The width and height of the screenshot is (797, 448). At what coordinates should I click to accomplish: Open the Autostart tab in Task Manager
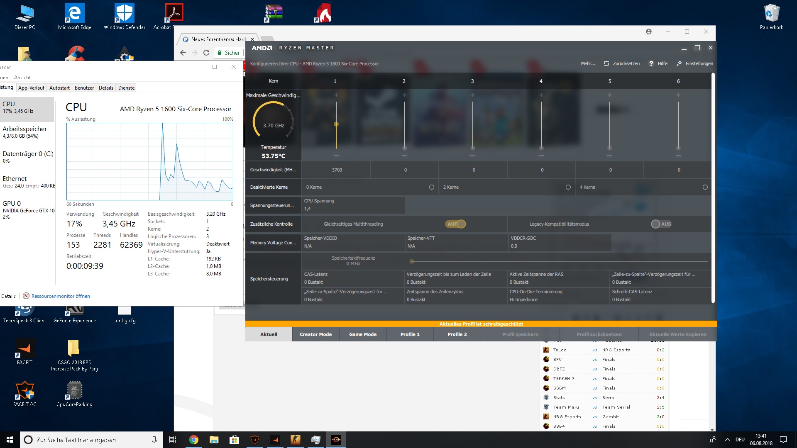click(x=59, y=88)
